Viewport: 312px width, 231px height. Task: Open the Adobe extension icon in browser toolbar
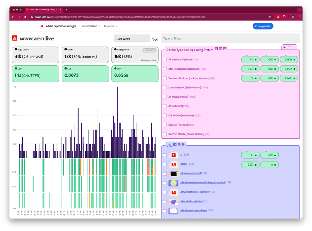click(278, 17)
